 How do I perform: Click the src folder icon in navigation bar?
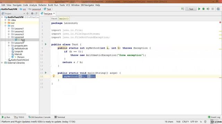point(21,9)
